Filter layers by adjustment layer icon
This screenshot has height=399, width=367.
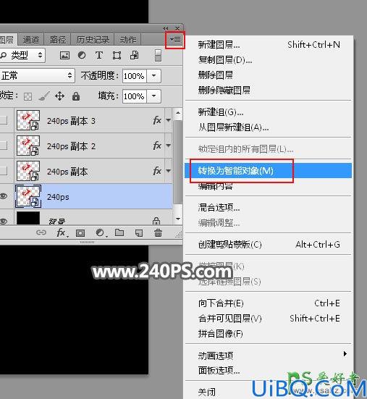(x=82, y=55)
